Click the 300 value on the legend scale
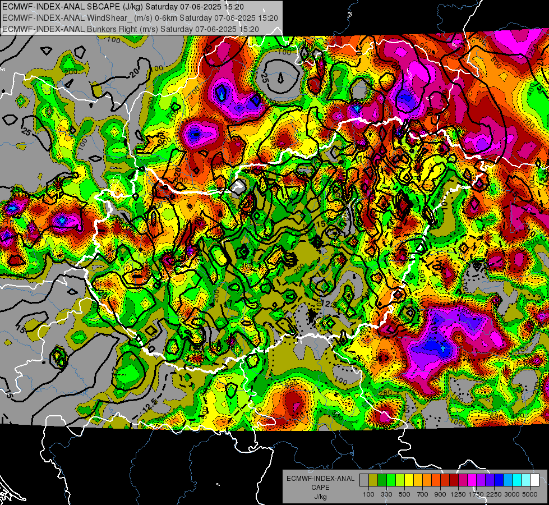The width and height of the screenshot is (549, 505). 386,494
